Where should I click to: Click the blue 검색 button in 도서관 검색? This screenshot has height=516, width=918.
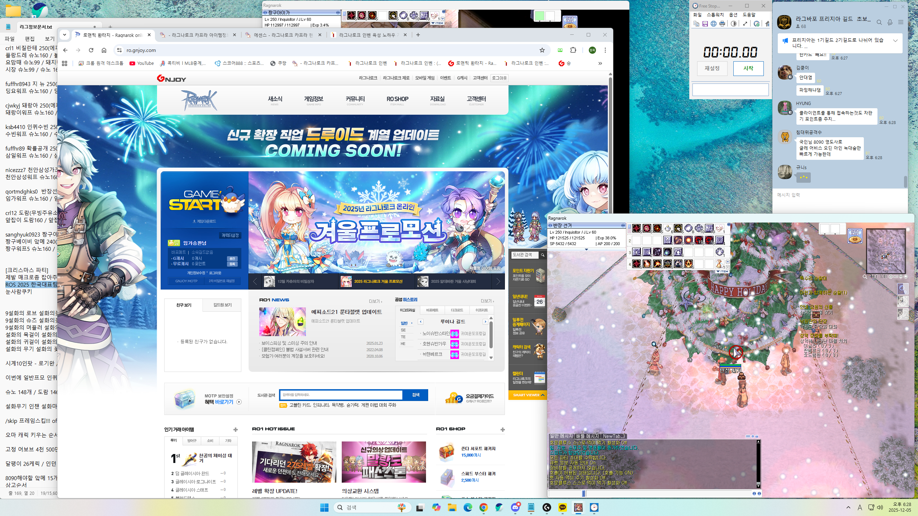pos(415,395)
